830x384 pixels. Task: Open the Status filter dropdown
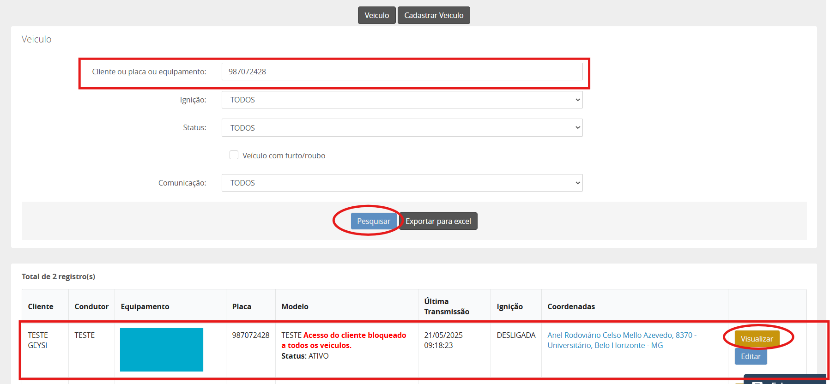point(402,128)
